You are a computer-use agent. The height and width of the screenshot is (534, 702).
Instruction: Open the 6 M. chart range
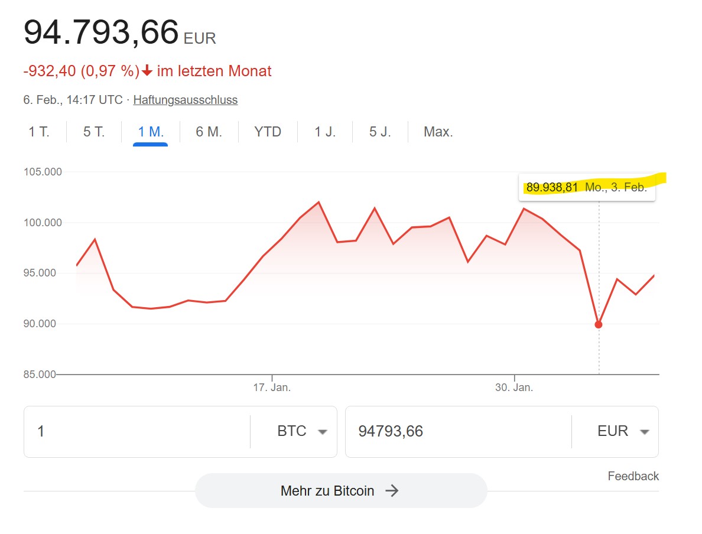coord(209,132)
